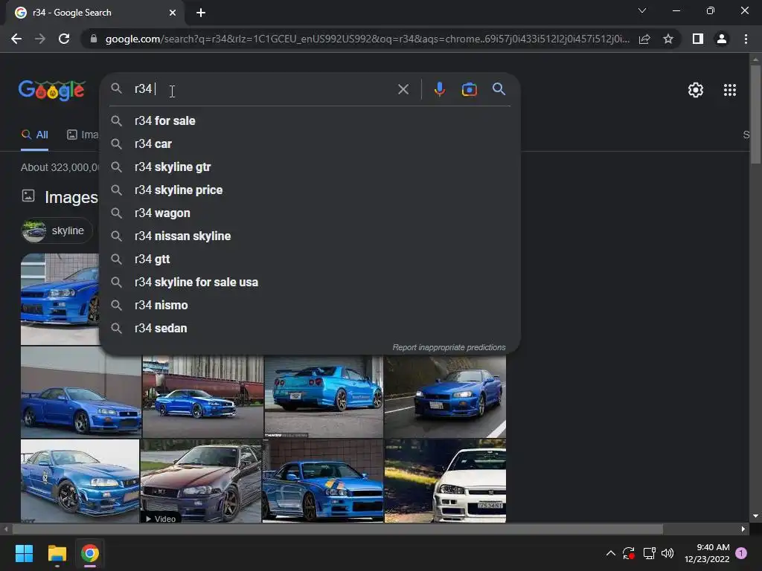
Task: Open Images section heading
Action: (x=71, y=197)
